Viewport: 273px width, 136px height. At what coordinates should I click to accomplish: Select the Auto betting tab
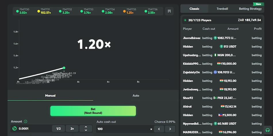tap(136, 95)
